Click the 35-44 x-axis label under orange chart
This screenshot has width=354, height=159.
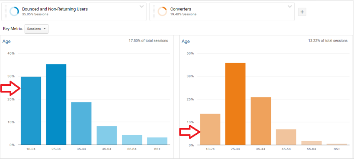pos(261,149)
